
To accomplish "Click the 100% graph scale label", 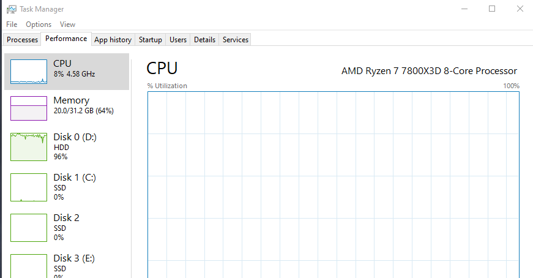I will 511,86.
